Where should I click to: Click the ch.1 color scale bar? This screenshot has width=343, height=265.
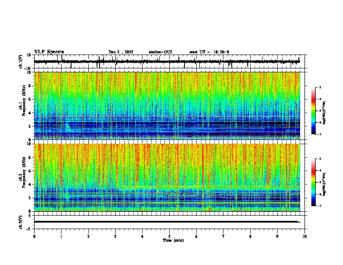click(x=313, y=111)
